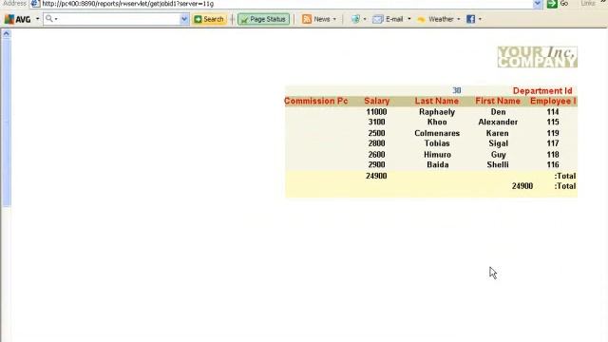
Task: Click the globe shield icon in AVG toolbar
Action: coord(355,19)
